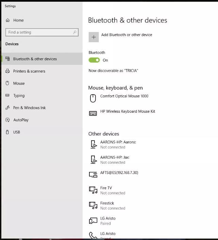Image resolution: width=218 pixels, height=240 pixels.
Task: Select AutoPlay in the sidebar
Action: [21, 120]
